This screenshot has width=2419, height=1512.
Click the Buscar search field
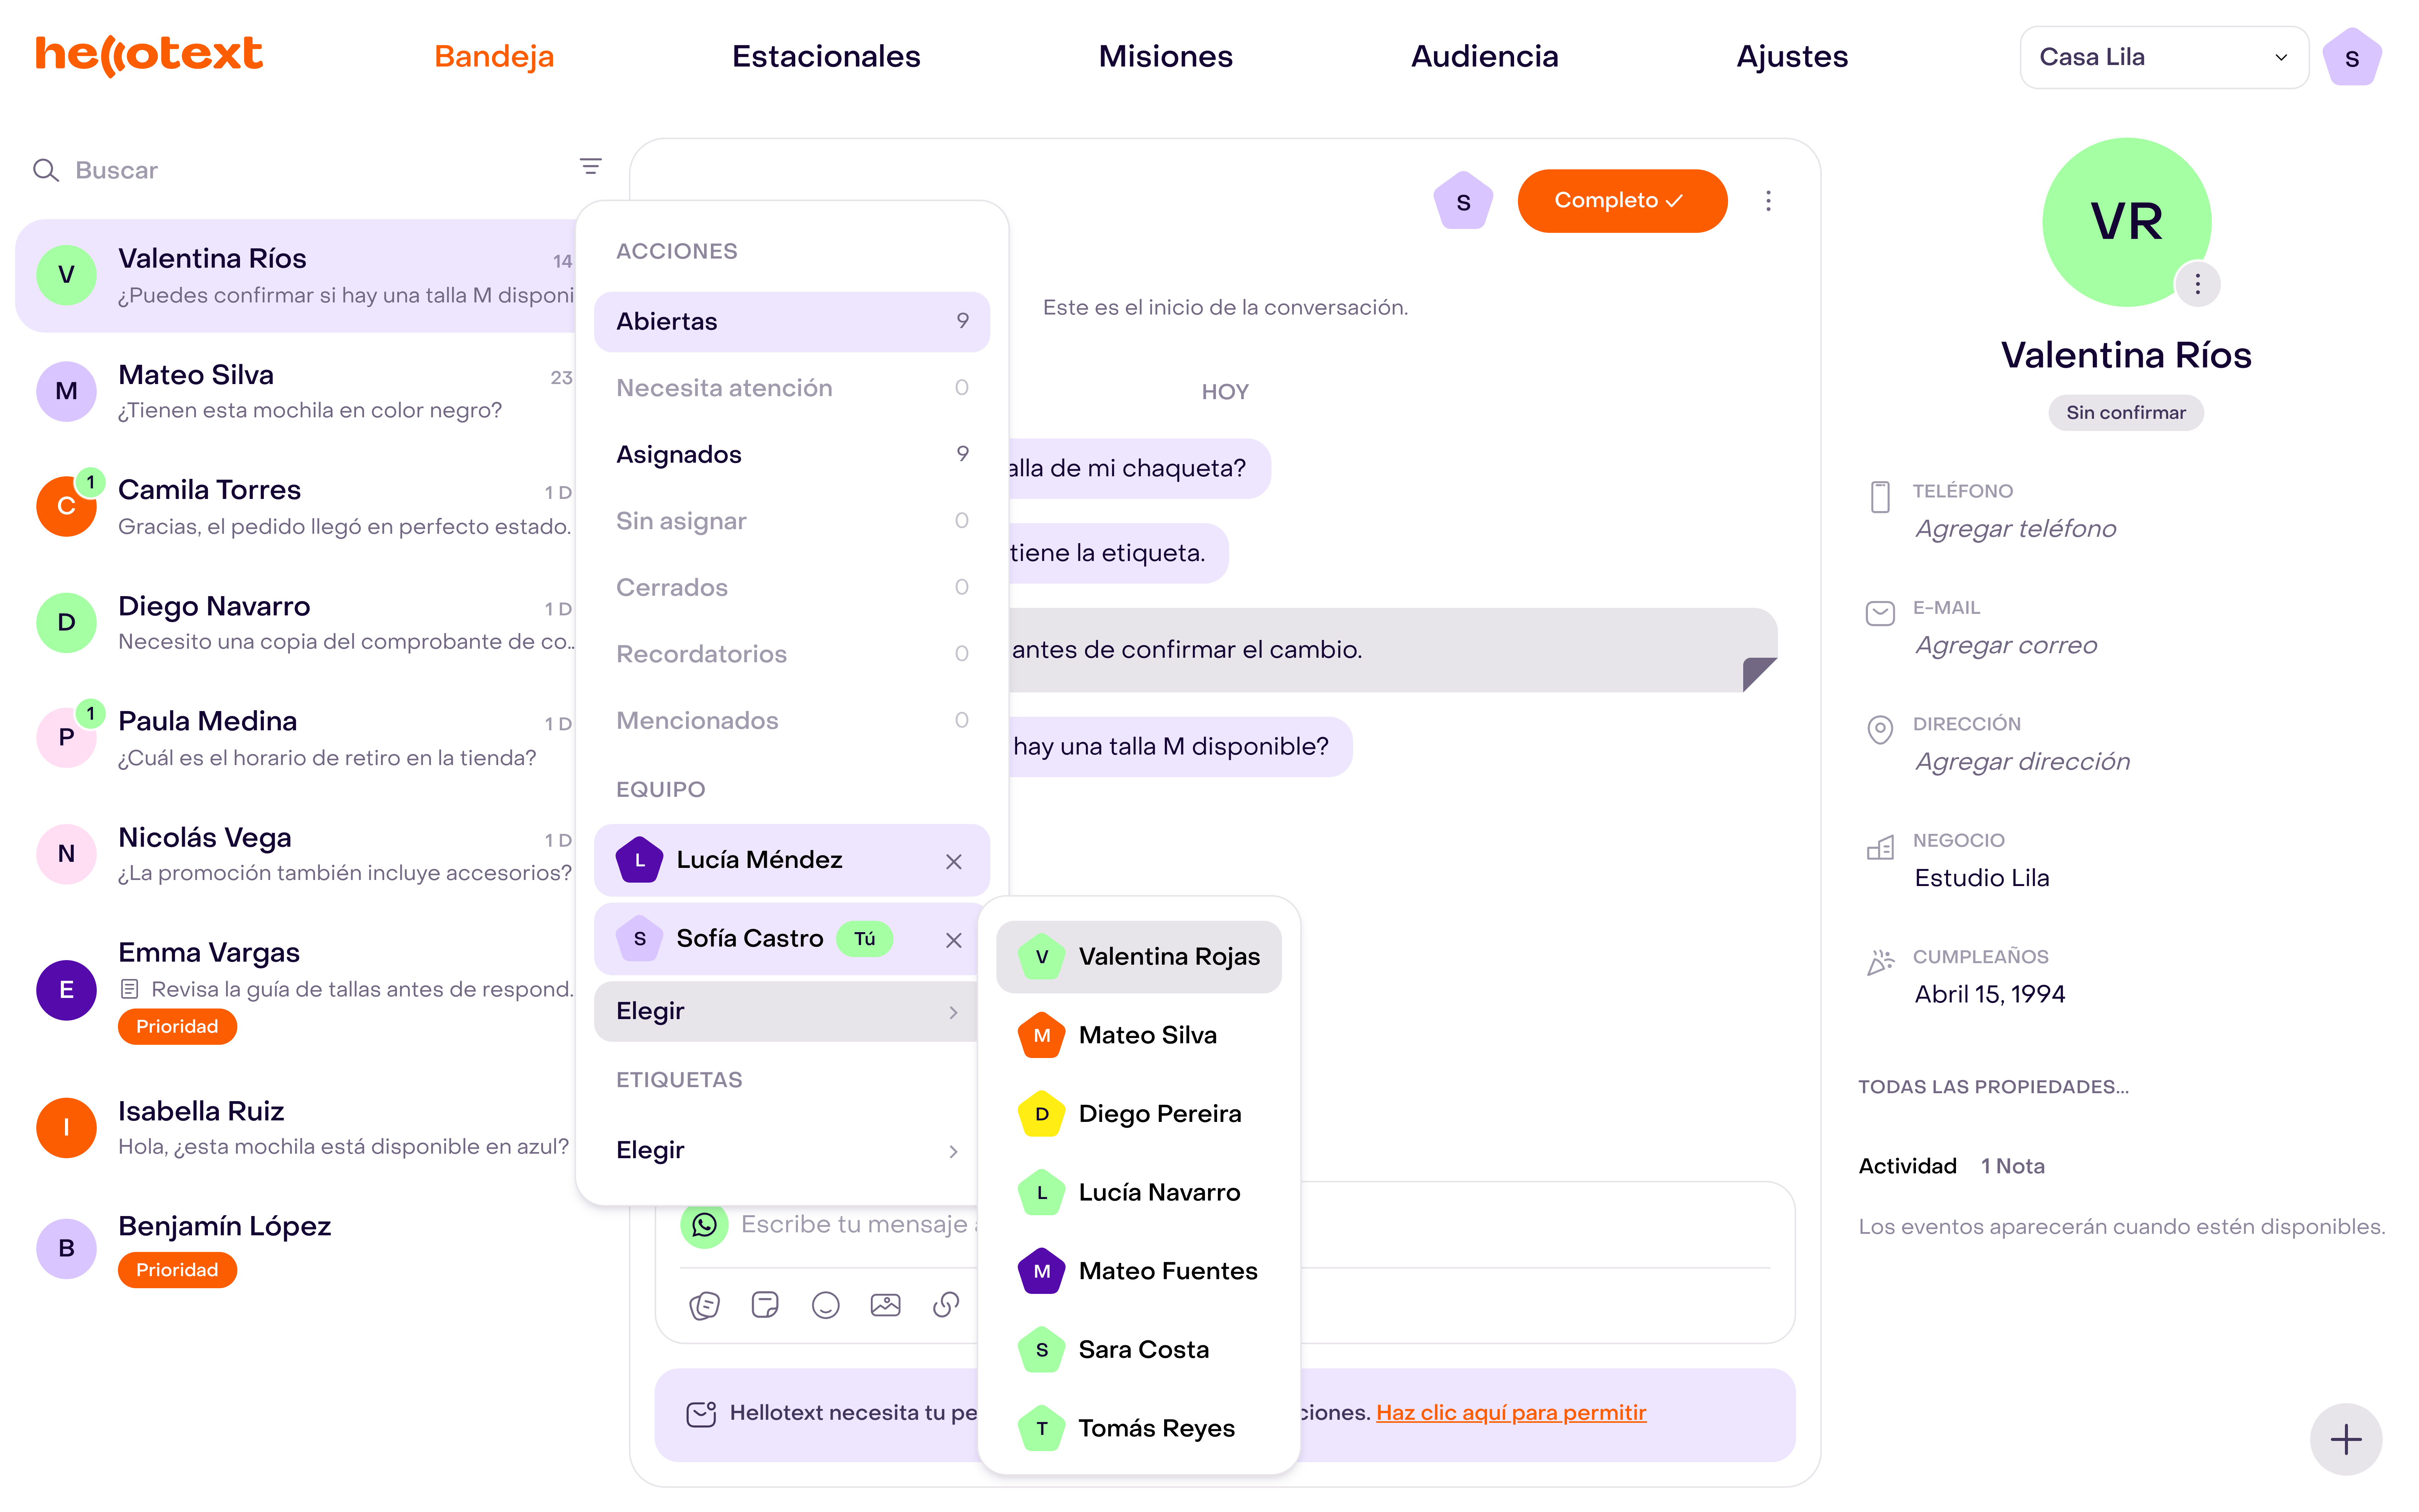click(300, 170)
